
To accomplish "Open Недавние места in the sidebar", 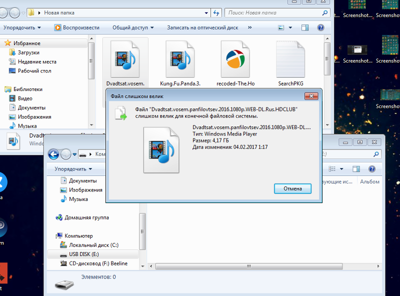I will coord(37,62).
